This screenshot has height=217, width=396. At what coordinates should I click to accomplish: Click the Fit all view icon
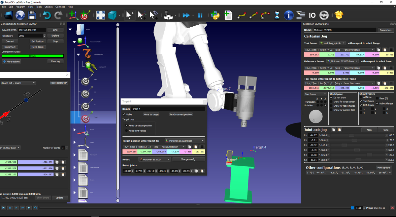(101, 15)
